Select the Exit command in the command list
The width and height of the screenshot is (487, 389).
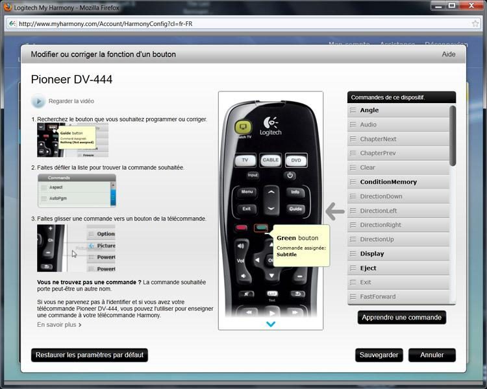(398, 282)
